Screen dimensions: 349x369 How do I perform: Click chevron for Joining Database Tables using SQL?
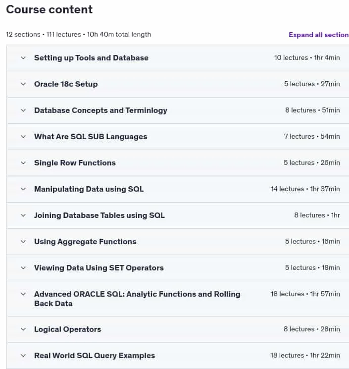tap(23, 215)
